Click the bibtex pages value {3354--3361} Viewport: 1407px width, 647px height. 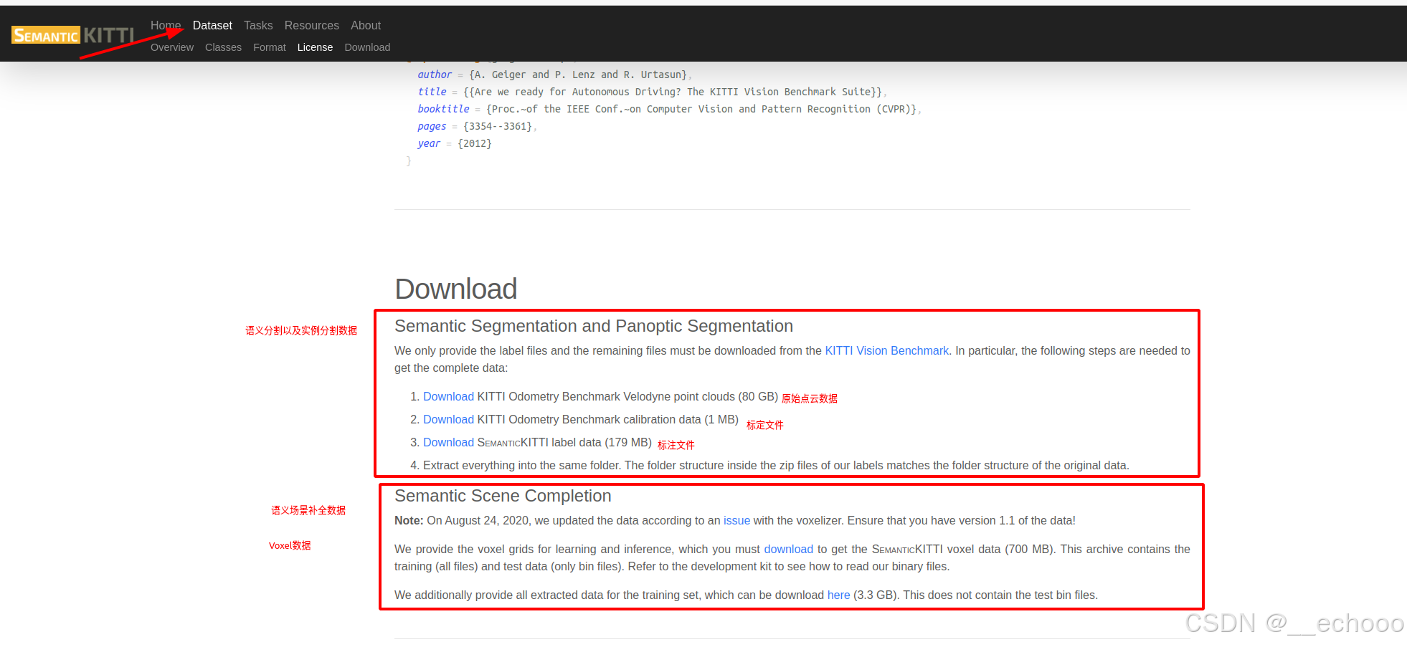[498, 126]
